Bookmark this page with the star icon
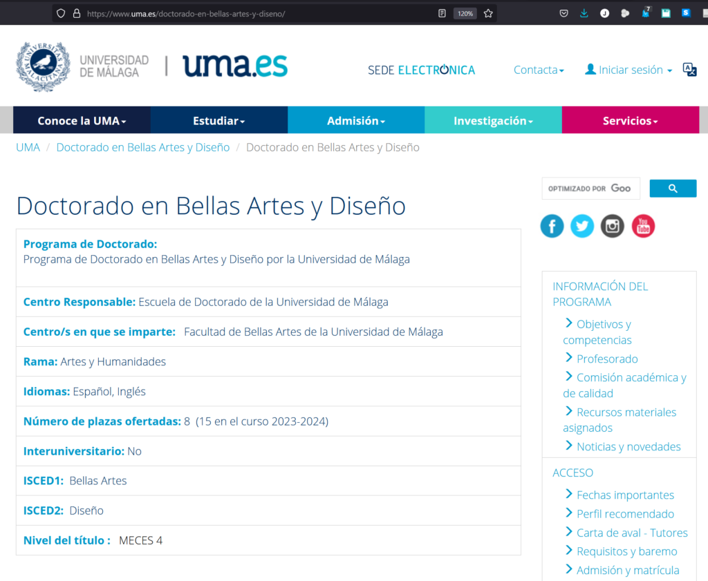Viewport: 708px width, 581px height. pyautogui.click(x=488, y=13)
